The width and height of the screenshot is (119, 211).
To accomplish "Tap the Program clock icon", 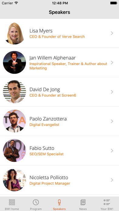I will click(36, 202).
